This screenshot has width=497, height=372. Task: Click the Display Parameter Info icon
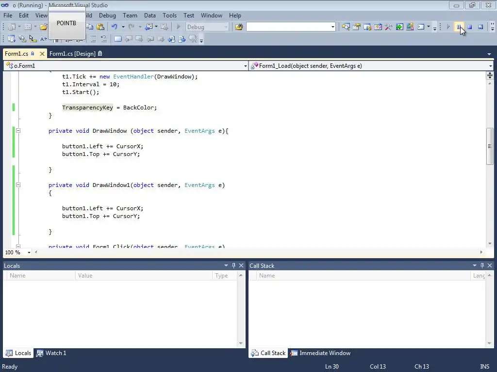coord(22,39)
